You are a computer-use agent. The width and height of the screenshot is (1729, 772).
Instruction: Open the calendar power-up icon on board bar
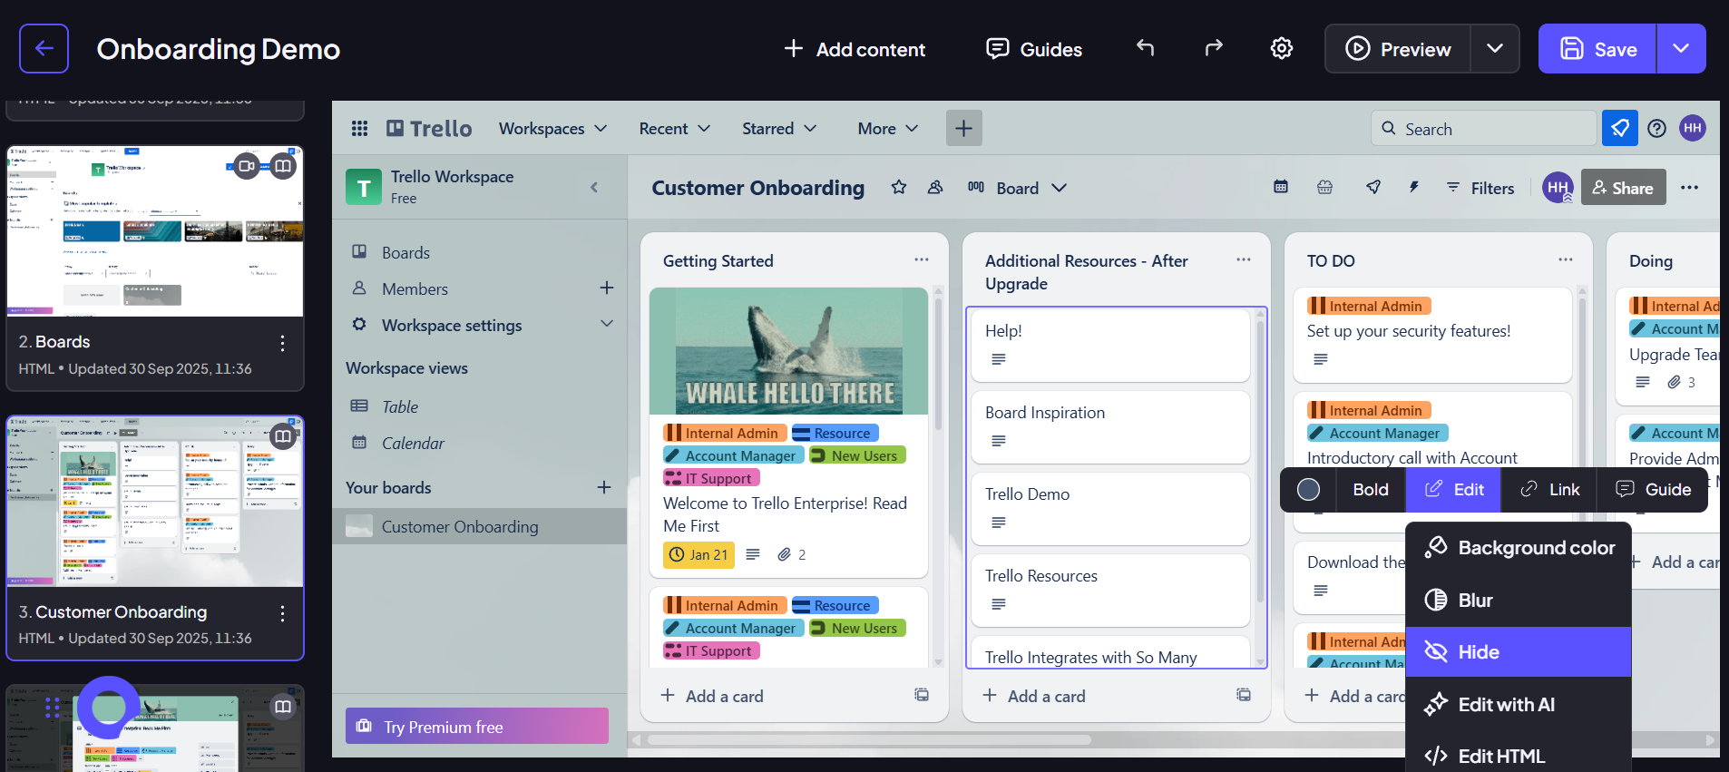[1281, 187]
